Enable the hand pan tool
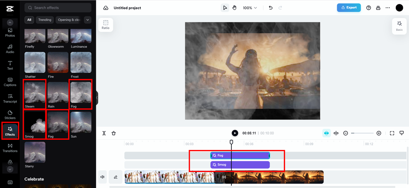This screenshot has width=409, height=188. click(x=234, y=7)
